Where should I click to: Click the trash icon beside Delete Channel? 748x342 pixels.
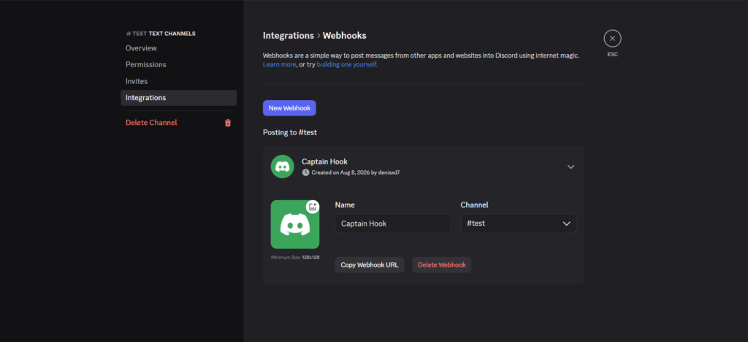tap(228, 123)
